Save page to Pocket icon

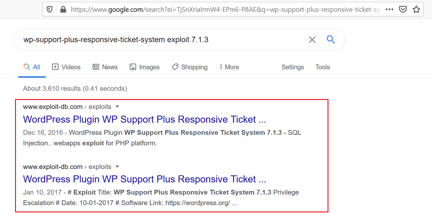(403, 10)
